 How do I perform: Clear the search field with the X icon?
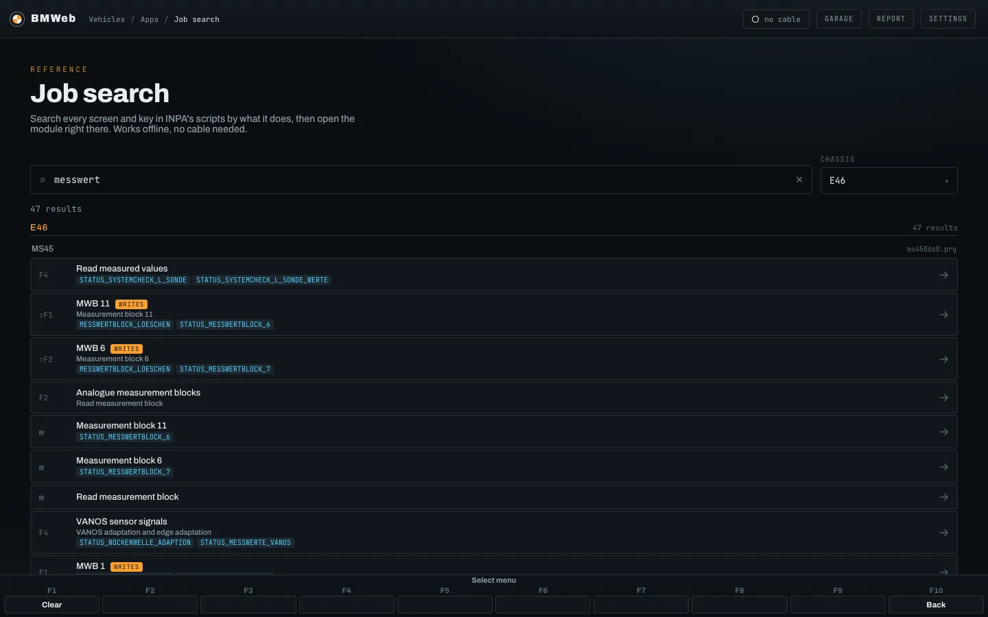[799, 180]
